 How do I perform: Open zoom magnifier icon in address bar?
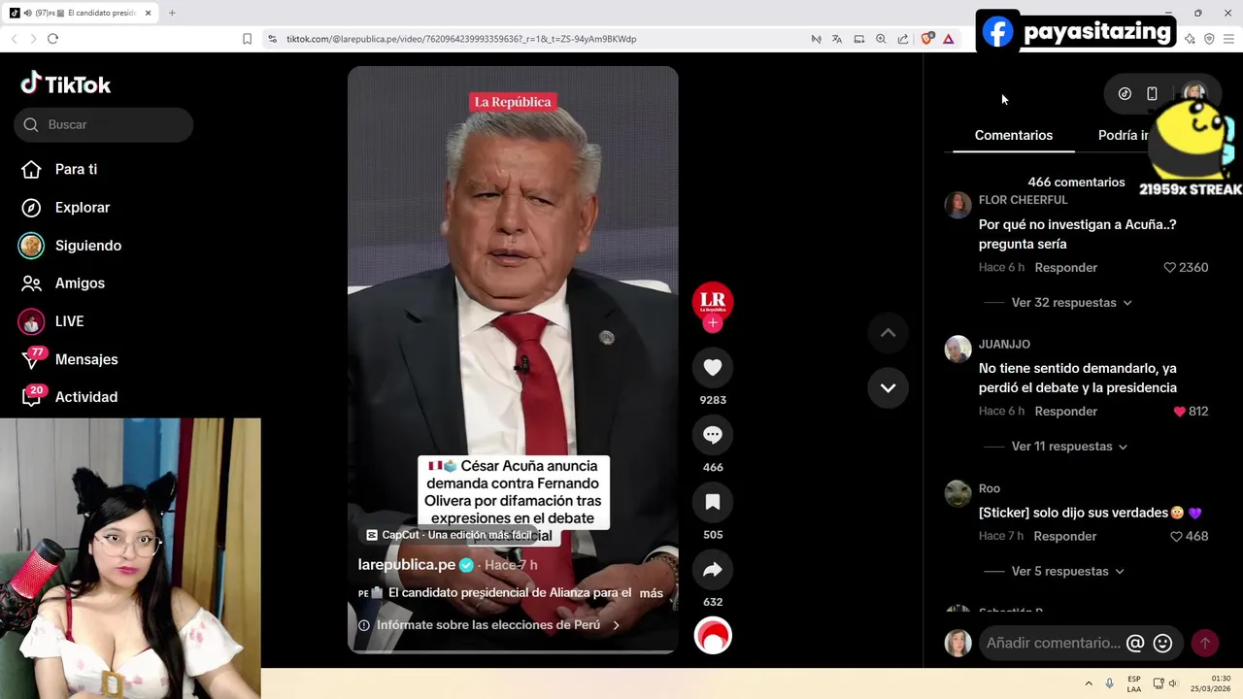[881, 39]
